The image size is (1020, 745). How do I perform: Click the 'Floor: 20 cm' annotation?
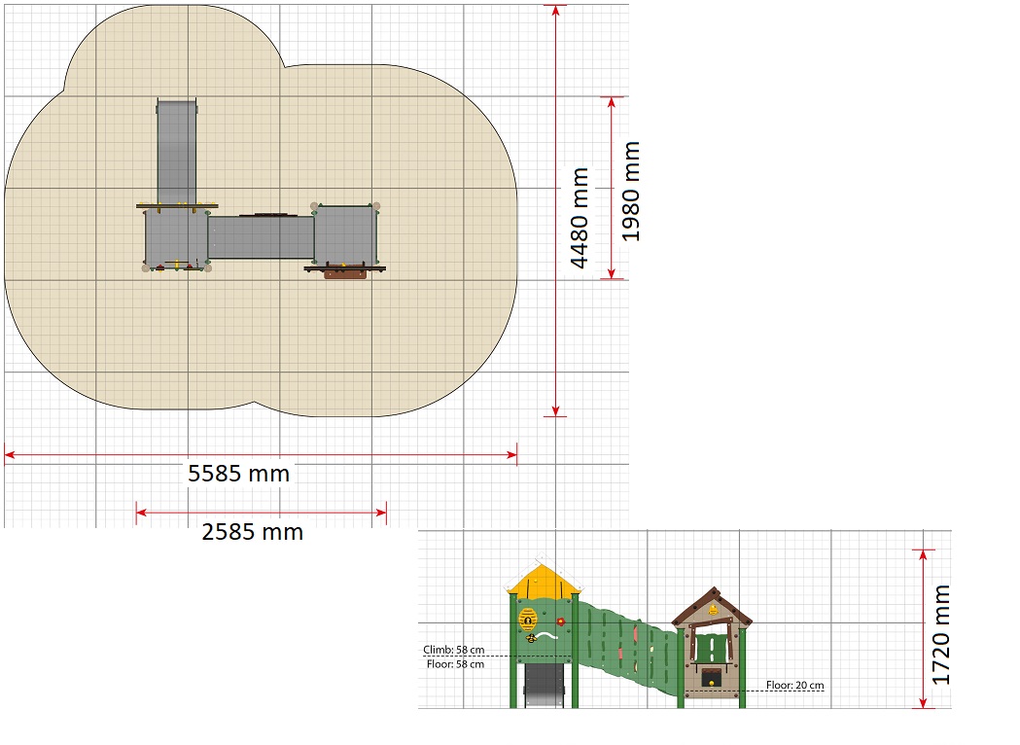pyautogui.click(x=795, y=685)
